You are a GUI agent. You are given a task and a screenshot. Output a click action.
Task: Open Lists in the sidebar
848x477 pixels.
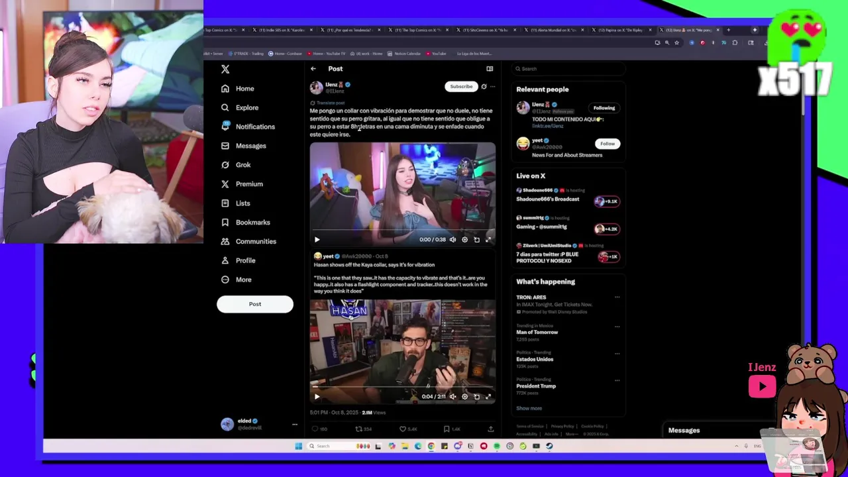tap(235, 203)
